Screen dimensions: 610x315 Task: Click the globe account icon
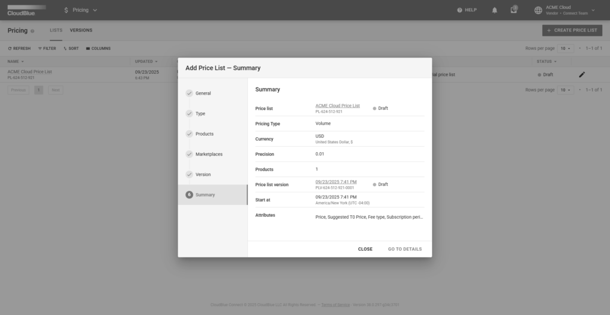click(539, 10)
